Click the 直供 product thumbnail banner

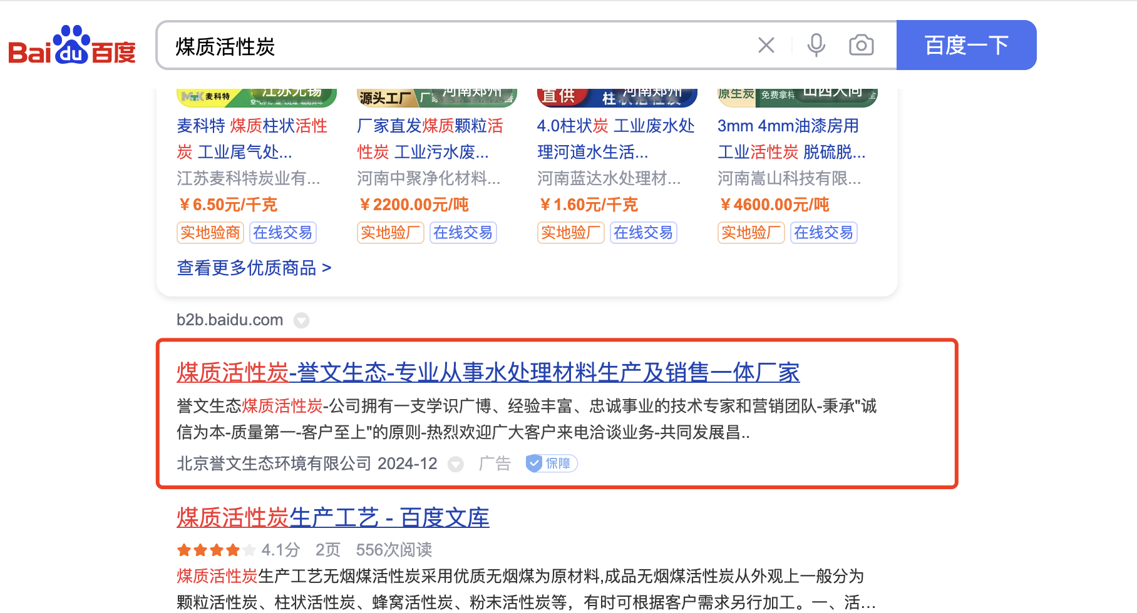coord(617,98)
